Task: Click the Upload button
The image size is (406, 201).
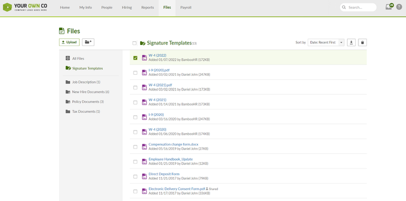Action: pos(69,42)
